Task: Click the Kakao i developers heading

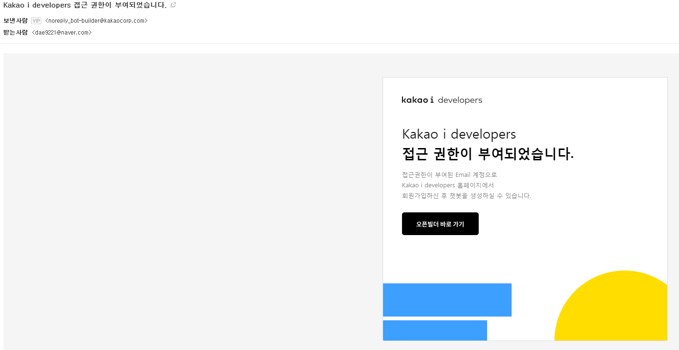Action: tap(459, 134)
